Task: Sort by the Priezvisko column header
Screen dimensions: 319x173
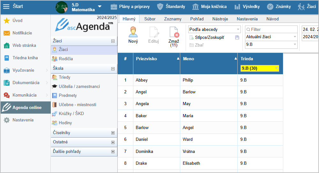Action: 146,59
